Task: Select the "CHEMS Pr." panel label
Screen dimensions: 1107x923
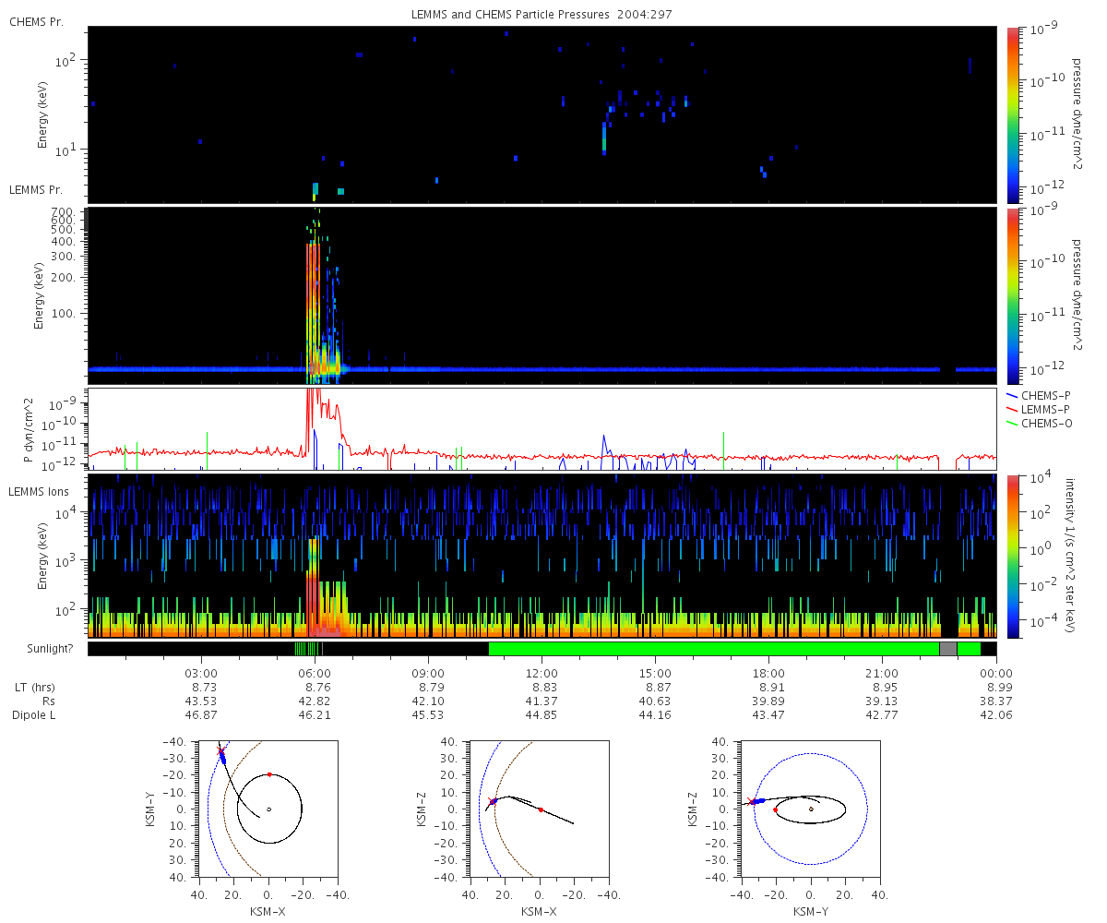Action: tap(36, 21)
